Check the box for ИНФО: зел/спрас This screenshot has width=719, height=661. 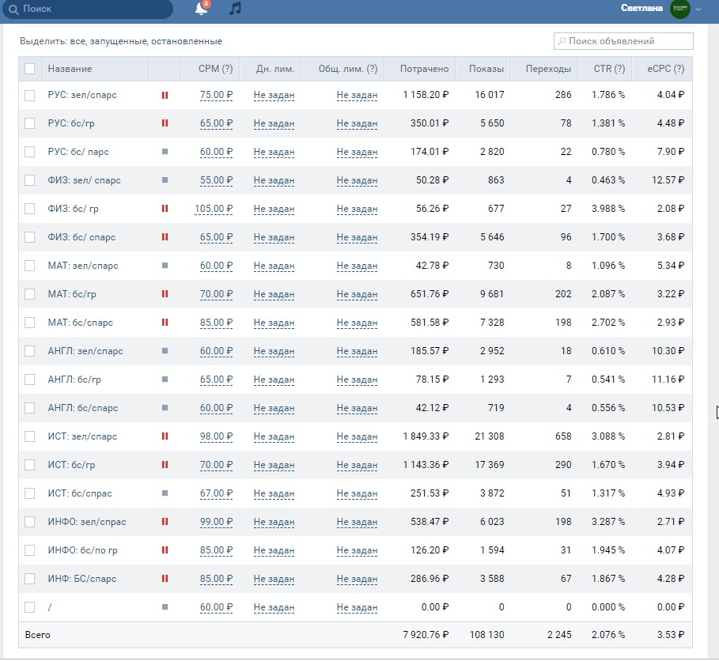pyautogui.click(x=30, y=522)
